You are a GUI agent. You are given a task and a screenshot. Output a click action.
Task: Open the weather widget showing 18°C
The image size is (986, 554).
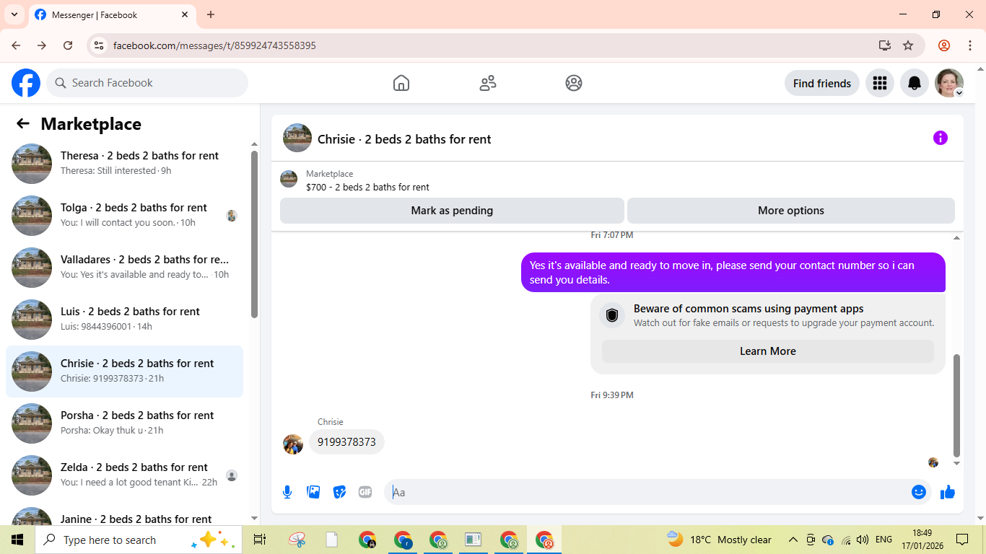(719, 540)
